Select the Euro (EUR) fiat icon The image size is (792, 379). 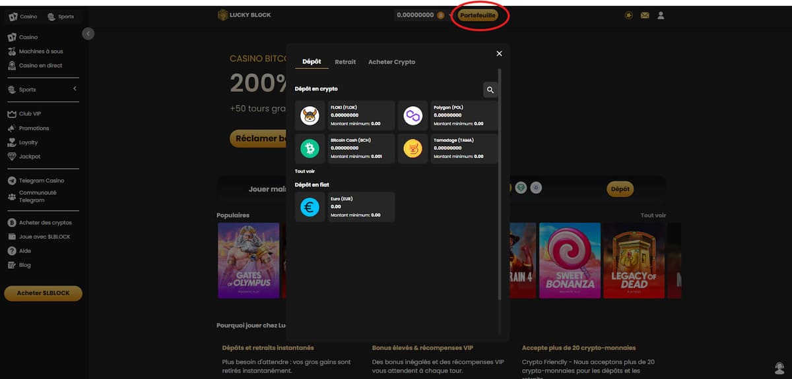coord(310,207)
